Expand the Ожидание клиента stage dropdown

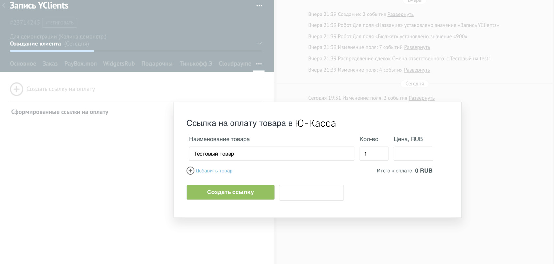point(260,44)
